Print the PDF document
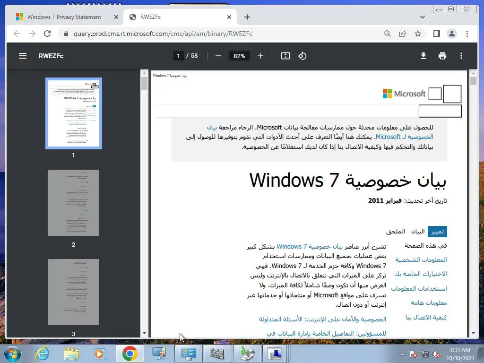Image resolution: width=484 pixels, height=363 pixels. [x=442, y=56]
